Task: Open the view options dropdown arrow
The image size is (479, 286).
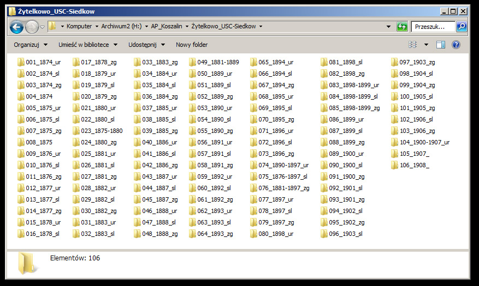Action: click(426, 45)
